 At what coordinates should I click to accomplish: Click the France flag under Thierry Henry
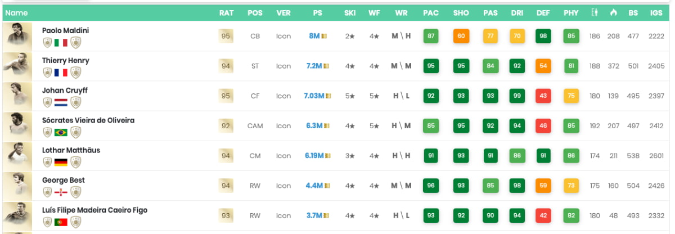click(x=61, y=73)
